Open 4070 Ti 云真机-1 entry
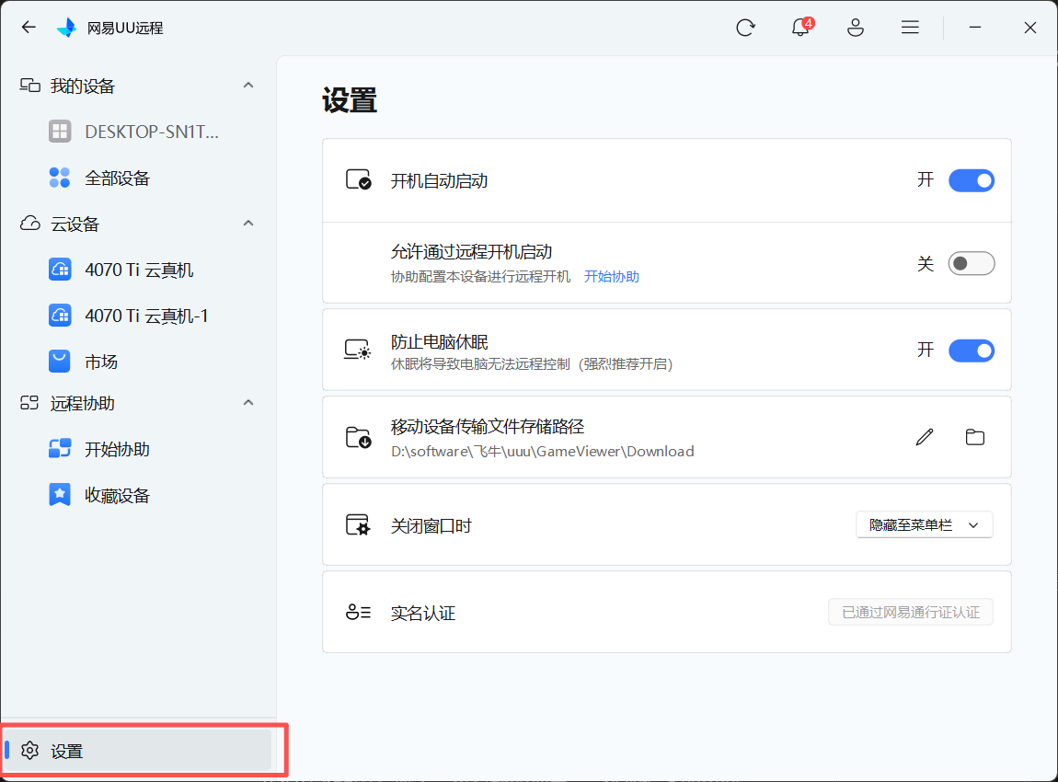 (x=138, y=315)
